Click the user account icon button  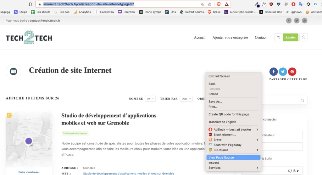tap(303, 37)
